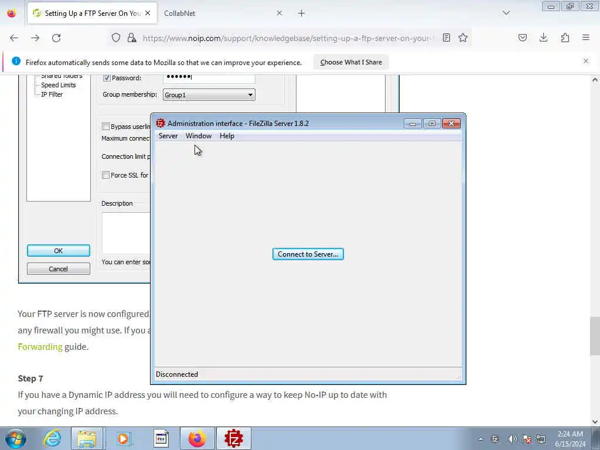Screen dimensions: 600x450
Task: Click the page scrollbar thumb
Action: (595, 336)
